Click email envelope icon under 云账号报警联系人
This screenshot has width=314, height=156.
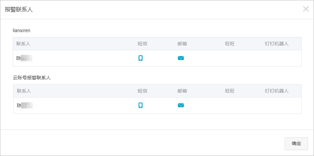tap(181, 105)
